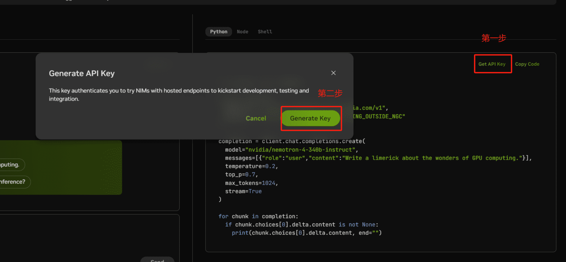This screenshot has height=262, width=566.
Task: Select the model name nemotron-4-340b-instruct string
Action: pyautogui.click(x=300, y=150)
